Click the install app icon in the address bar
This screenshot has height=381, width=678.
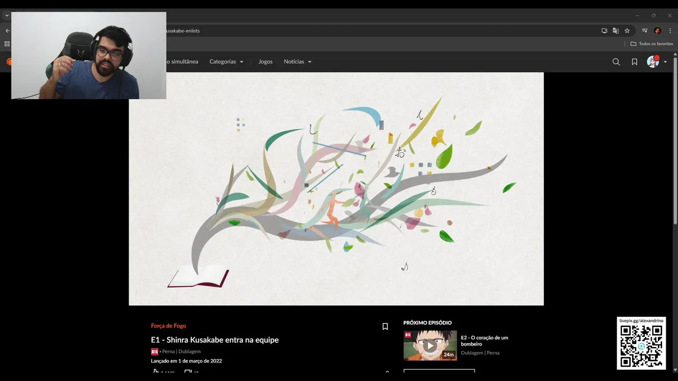(x=604, y=31)
